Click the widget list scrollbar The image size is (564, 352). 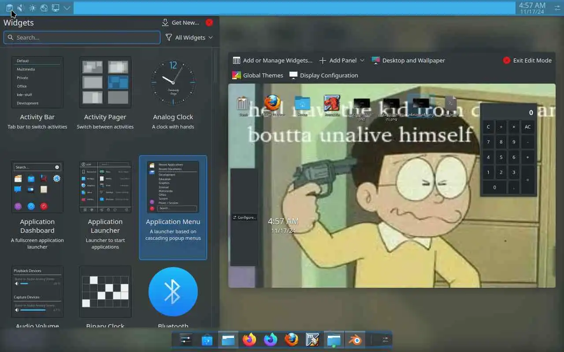coord(215,66)
